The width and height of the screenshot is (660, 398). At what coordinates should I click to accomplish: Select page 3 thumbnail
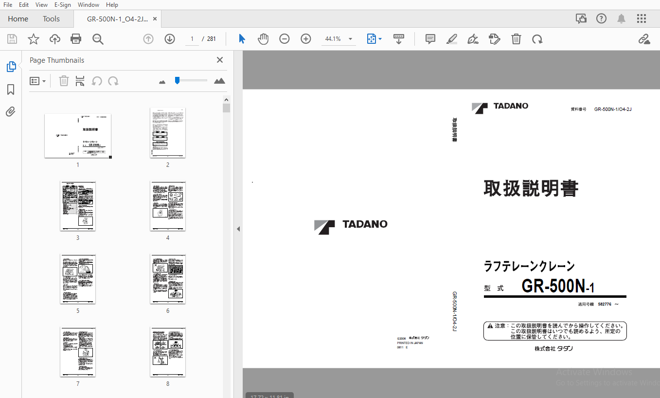pos(78,206)
